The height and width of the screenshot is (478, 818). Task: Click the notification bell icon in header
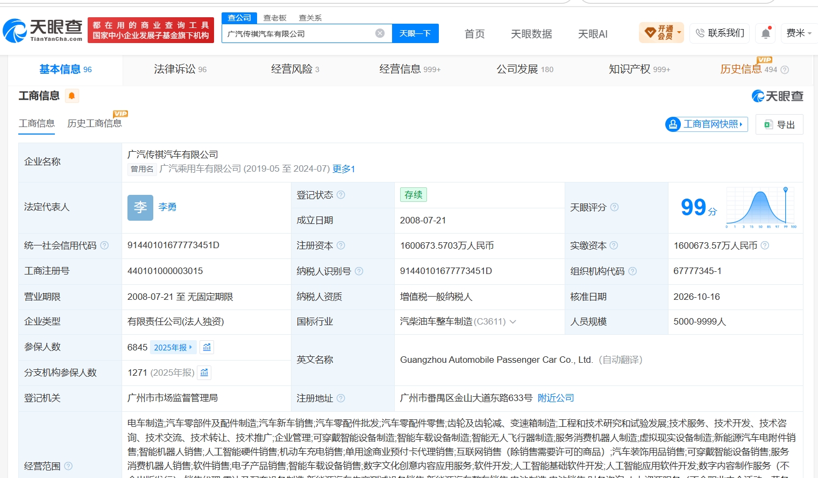click(765, 33)
